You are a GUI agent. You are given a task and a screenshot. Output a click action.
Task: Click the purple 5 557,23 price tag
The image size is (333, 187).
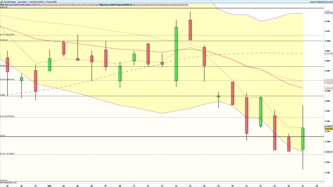(329, 13)
